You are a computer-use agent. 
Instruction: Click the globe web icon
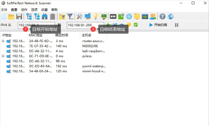click(x=171, y=16)
